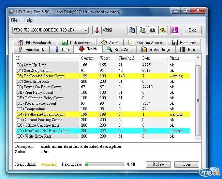Select the (C4) Reallocated Event Count row
The width and height of the screenshot is (222, 179).
[103, 114]
